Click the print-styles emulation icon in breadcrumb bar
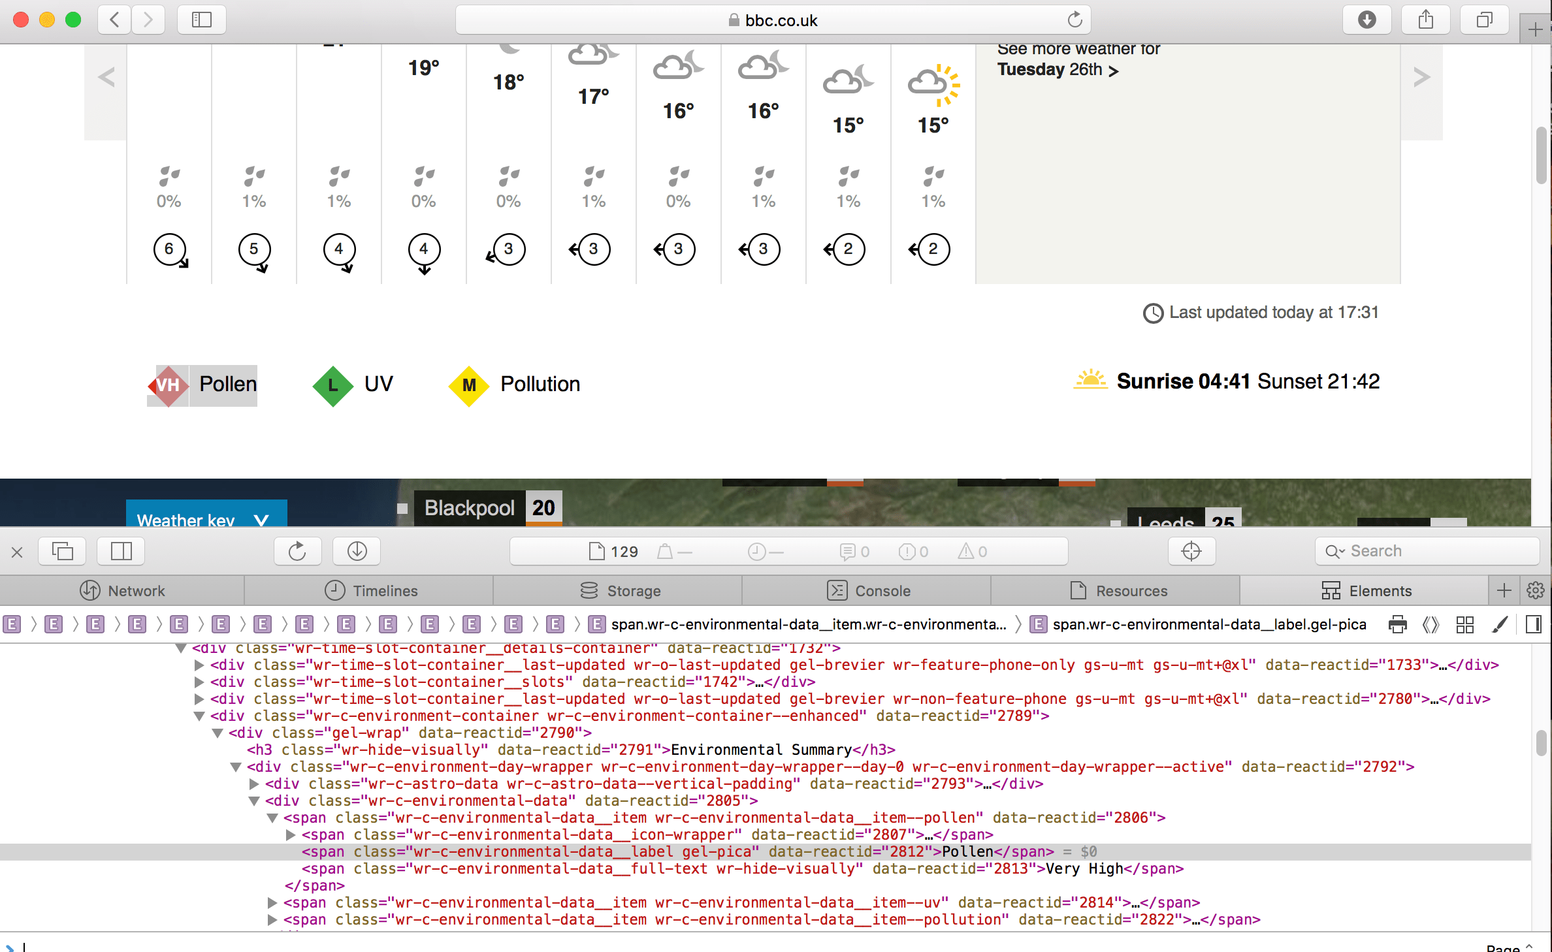This screenshot has height=952, width=1552. (x=1398, y=624)
